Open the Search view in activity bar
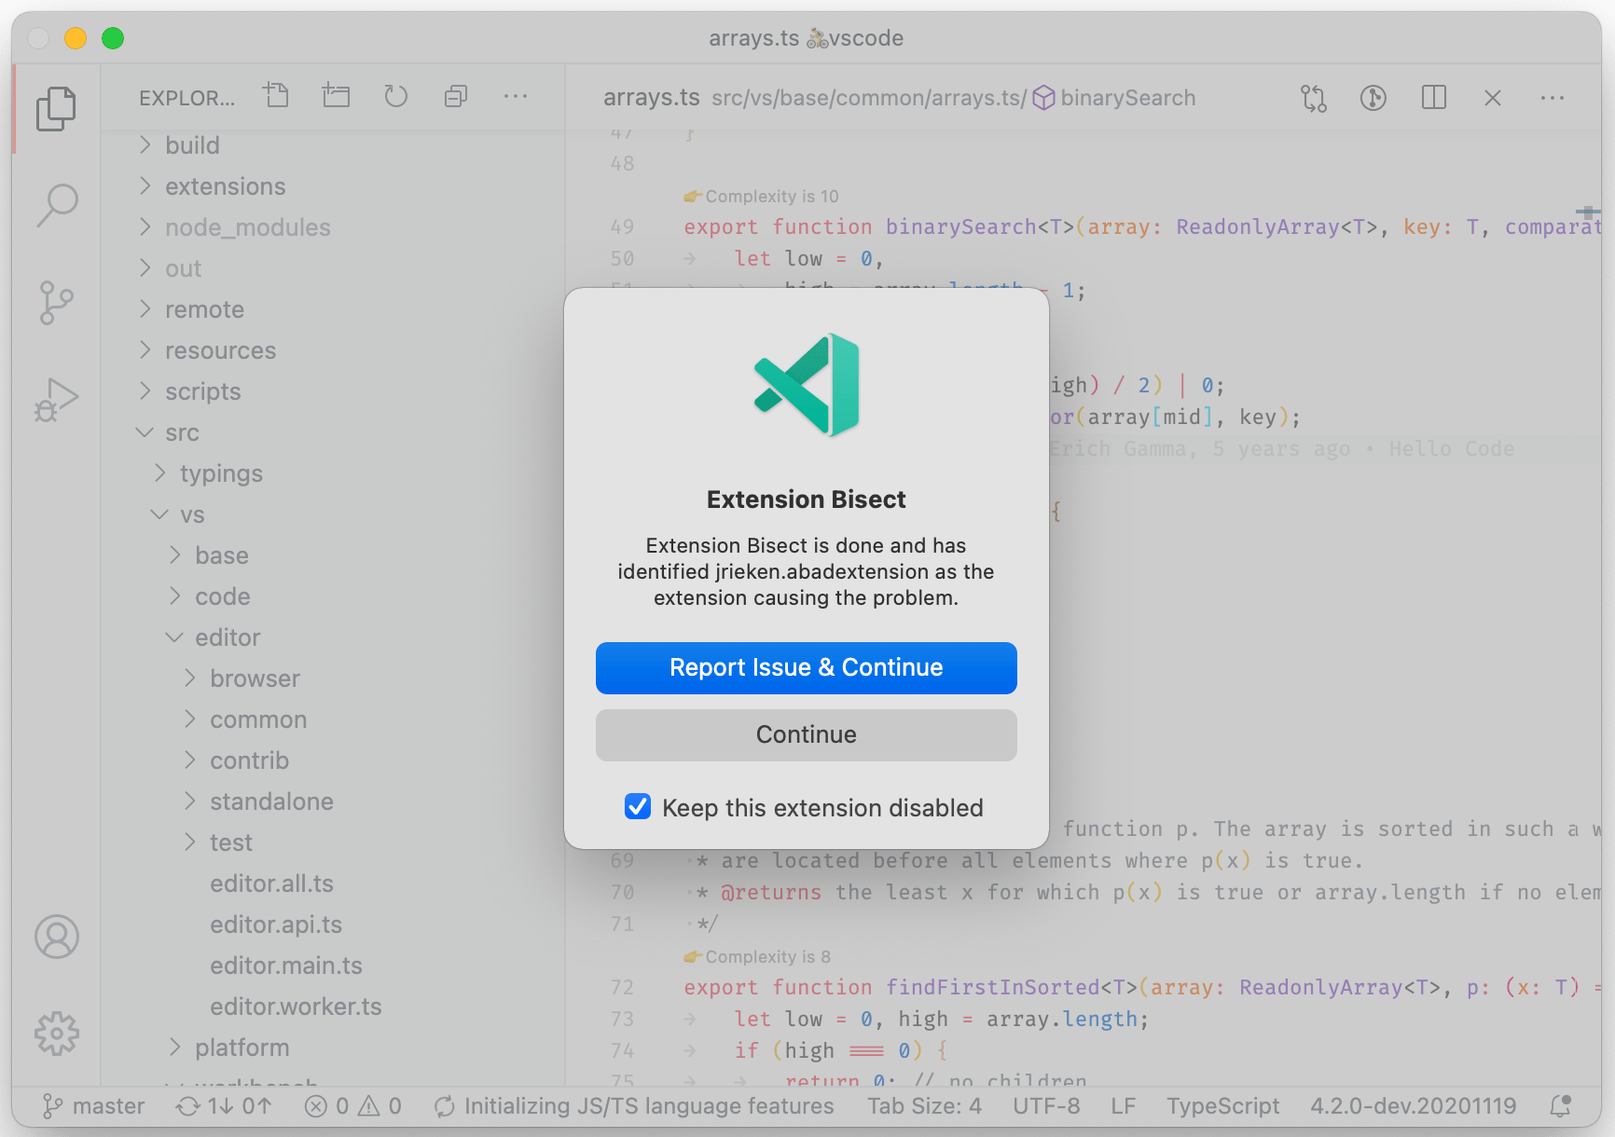Screen dimensions: 1615x1137 coord(57,205)
